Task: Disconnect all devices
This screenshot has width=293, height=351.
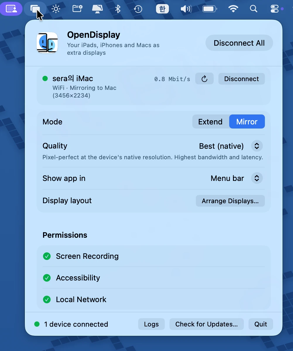Action: click(239, 43)
